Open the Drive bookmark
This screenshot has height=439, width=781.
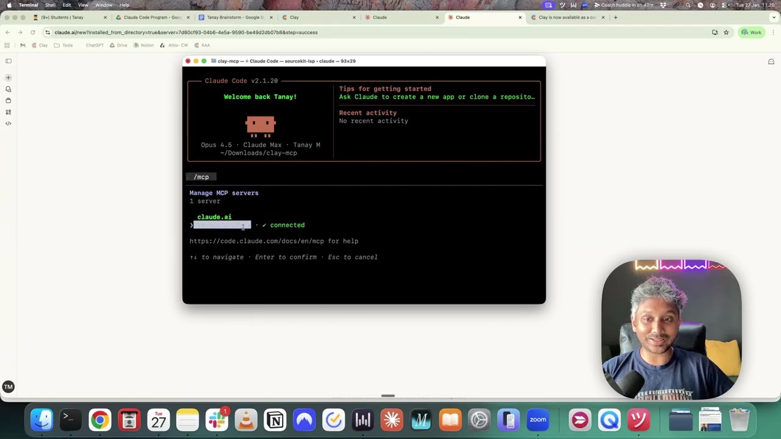(x=120, y=45)
